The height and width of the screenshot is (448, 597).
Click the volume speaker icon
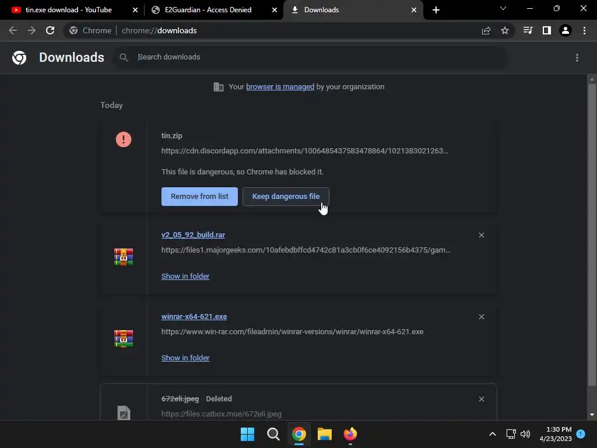(x=525, y=434)
